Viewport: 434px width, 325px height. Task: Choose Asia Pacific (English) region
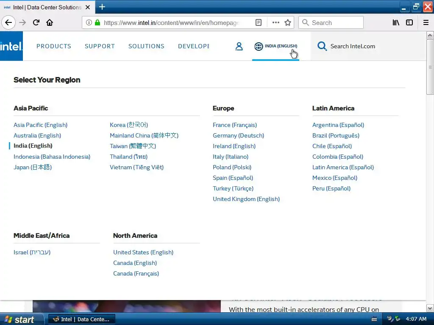pos(40,125)
